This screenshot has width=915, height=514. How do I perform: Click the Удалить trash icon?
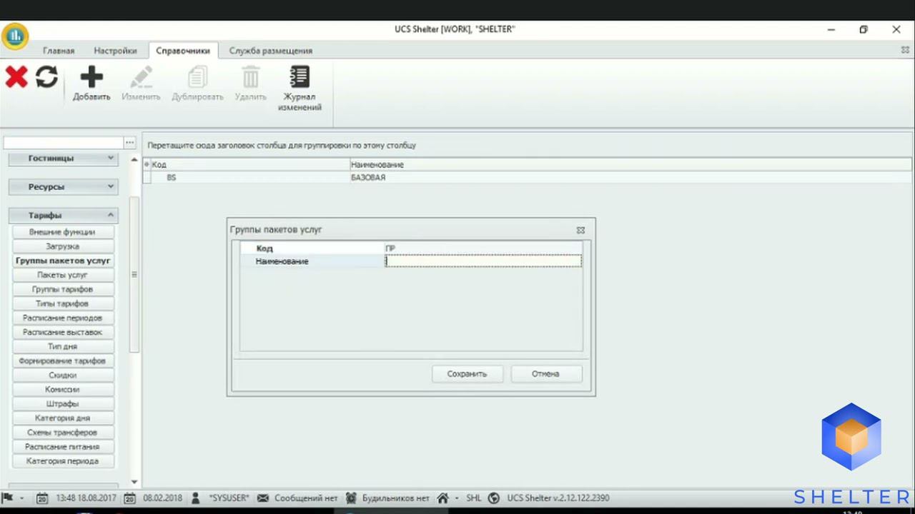pos(250,77)
